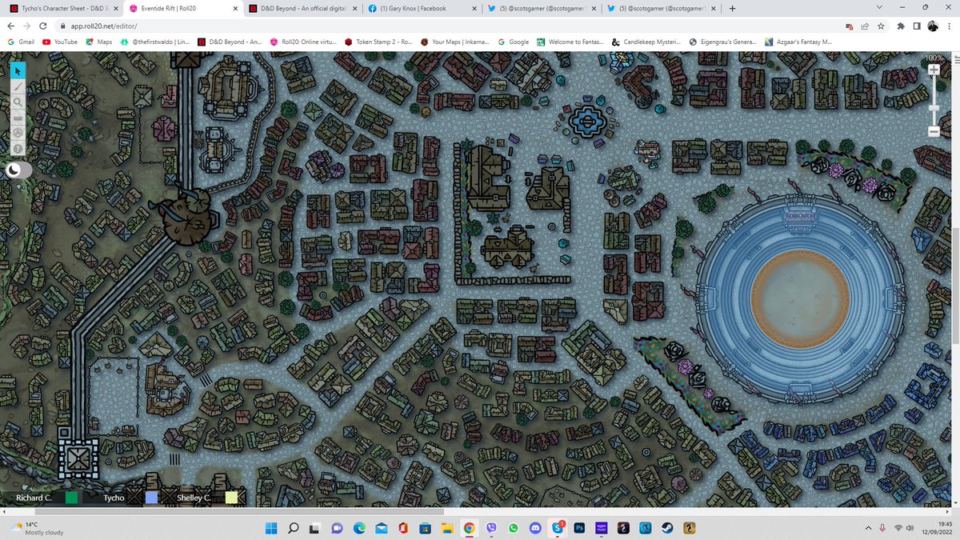Click Shelley C.'s yellow color swatch
This screenshot has width=960, height=540.
[x=232, y=498]
